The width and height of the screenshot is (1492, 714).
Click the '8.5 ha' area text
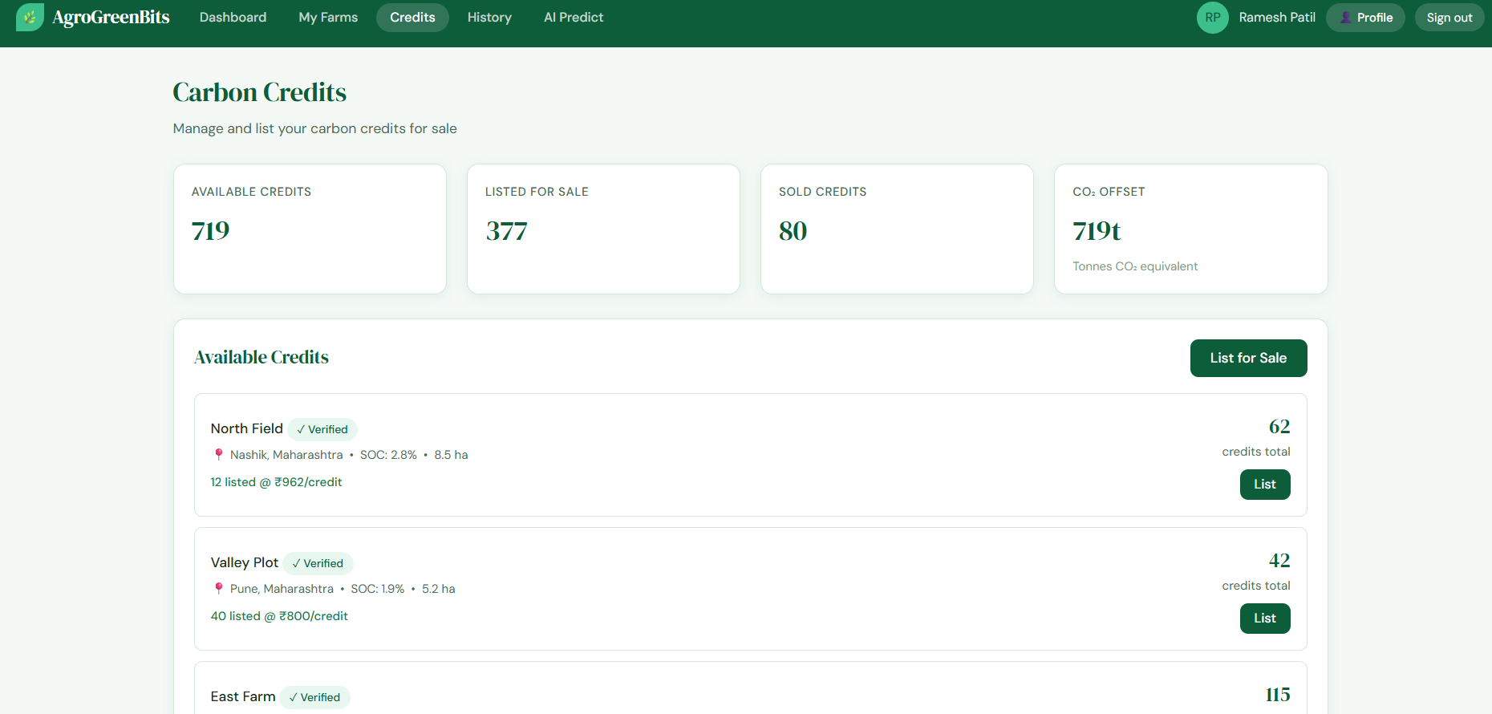coord(451,455)
